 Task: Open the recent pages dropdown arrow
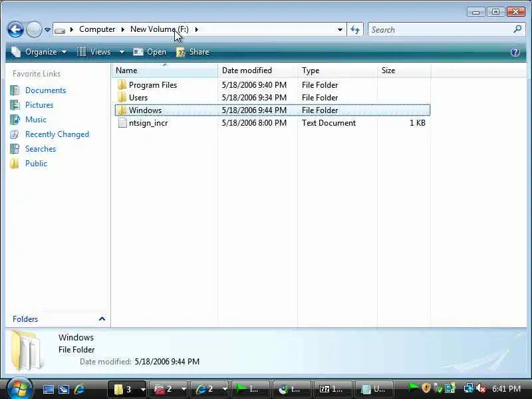click(x=47, y=30)
